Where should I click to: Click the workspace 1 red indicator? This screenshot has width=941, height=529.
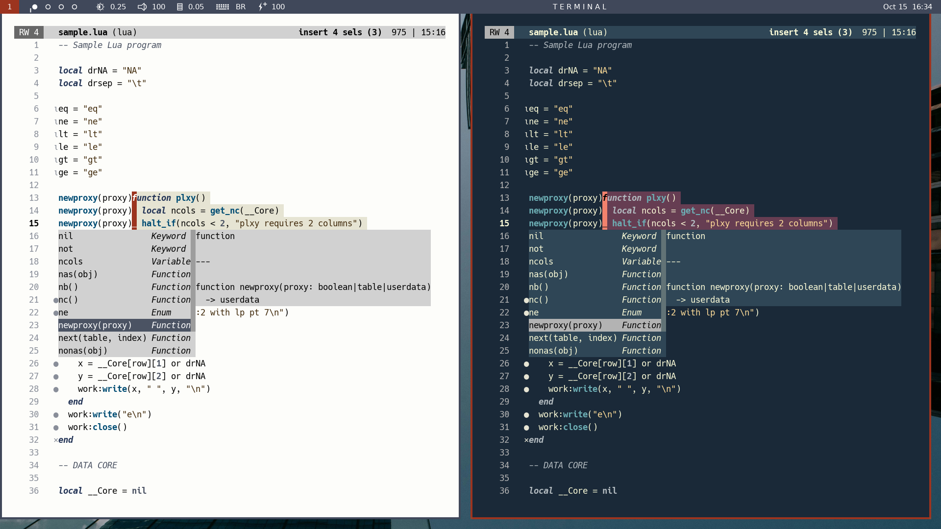tap(9, 7)
